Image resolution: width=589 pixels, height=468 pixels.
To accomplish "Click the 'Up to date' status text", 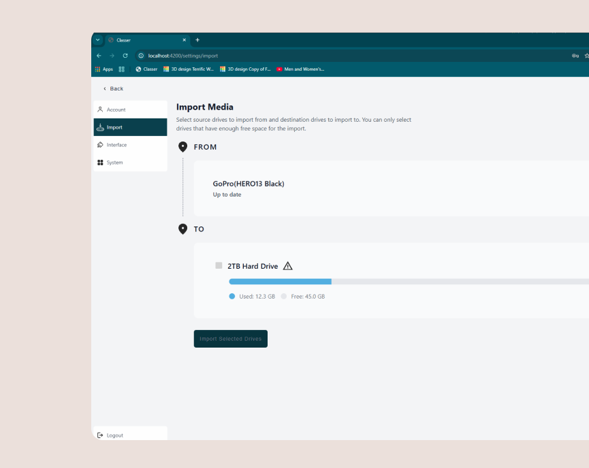I will click(x=227, y=195).
